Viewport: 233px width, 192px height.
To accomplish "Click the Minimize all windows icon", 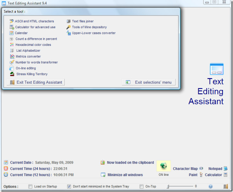I will pos(103,175).
